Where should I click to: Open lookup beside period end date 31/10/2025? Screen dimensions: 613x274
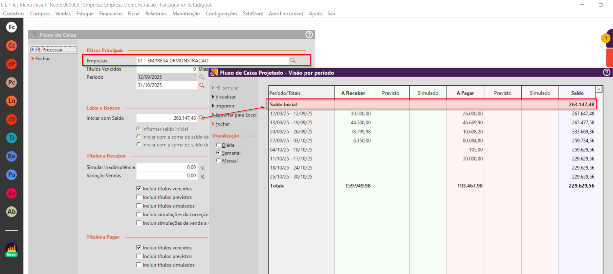(202, 85)
